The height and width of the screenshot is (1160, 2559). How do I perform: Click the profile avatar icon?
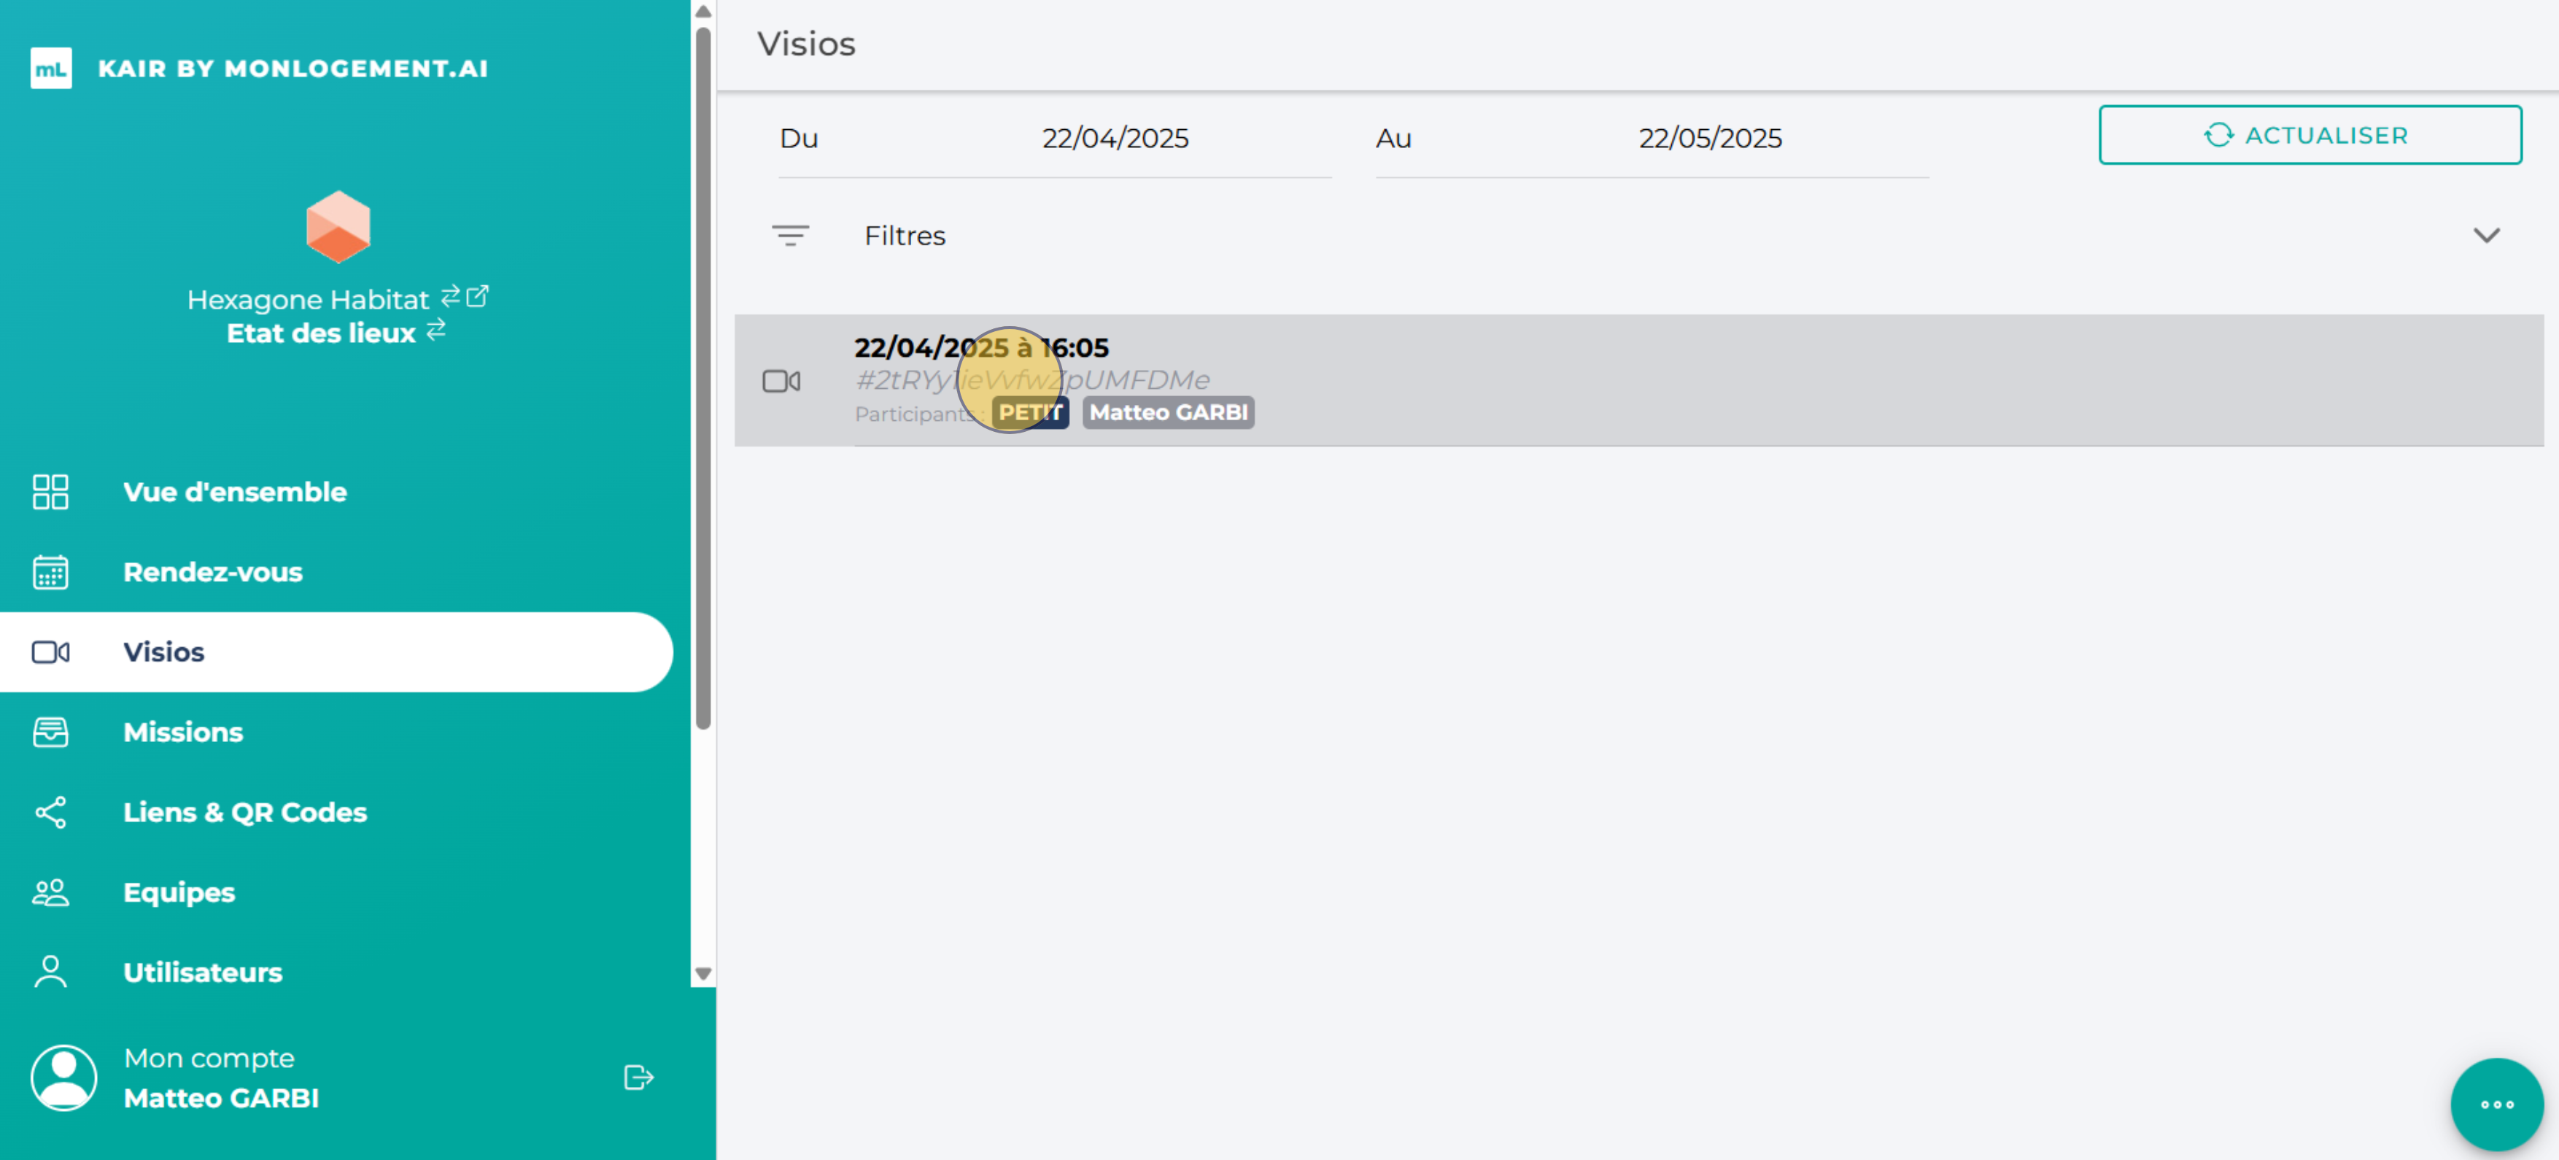click(63, 1078)
